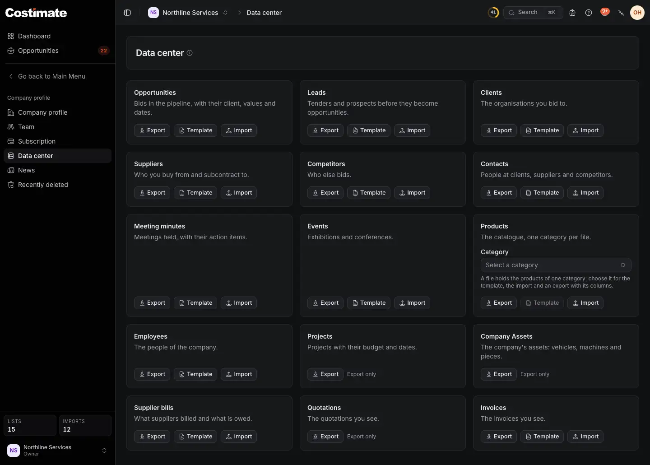The height and width of the screenshot is (465, 650).
Task: Download the Meeting minutes template
Action: coord(195,303)
